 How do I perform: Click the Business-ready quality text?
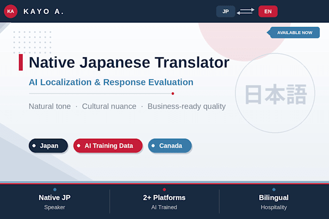[187, 106]
